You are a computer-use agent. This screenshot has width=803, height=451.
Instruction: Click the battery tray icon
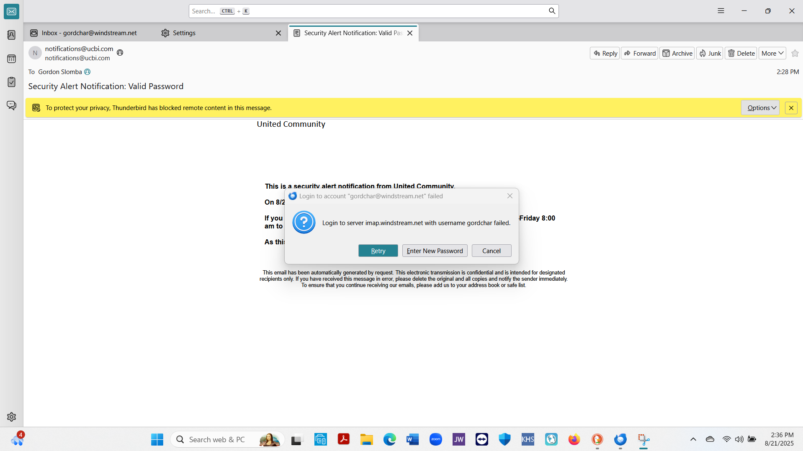(x=752, y=439)
